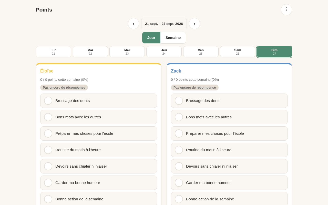Select the Mer 23 day tab
The height and width of the screenshot is (205, 328).
click(x=127, y=52)
